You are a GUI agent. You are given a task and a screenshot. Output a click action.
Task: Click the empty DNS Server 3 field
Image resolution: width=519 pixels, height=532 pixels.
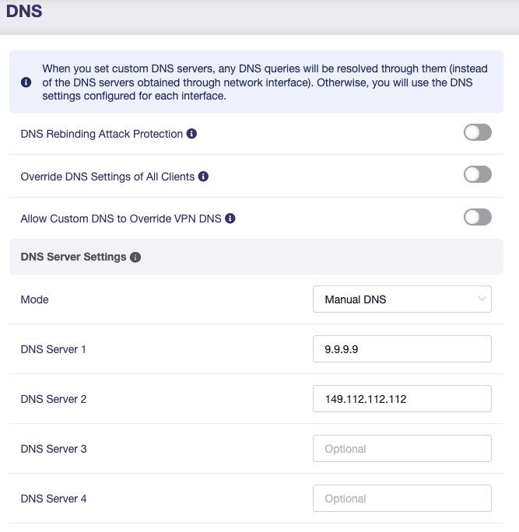402,449
